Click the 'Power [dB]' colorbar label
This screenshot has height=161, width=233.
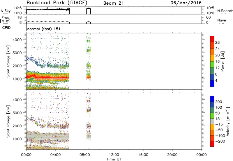[x=222, y=61]
